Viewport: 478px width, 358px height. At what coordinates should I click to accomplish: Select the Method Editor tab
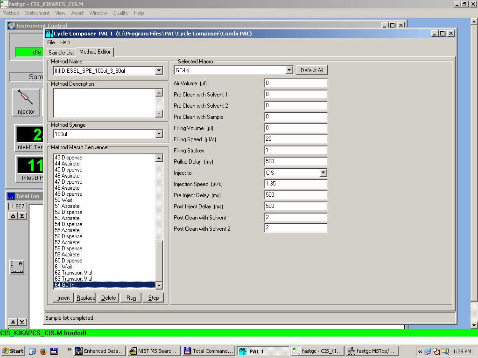tap(95, 52)
